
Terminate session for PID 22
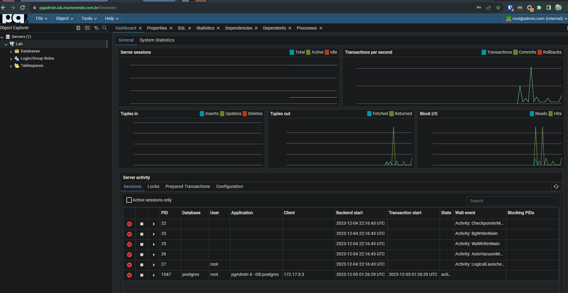coord(129,224)
